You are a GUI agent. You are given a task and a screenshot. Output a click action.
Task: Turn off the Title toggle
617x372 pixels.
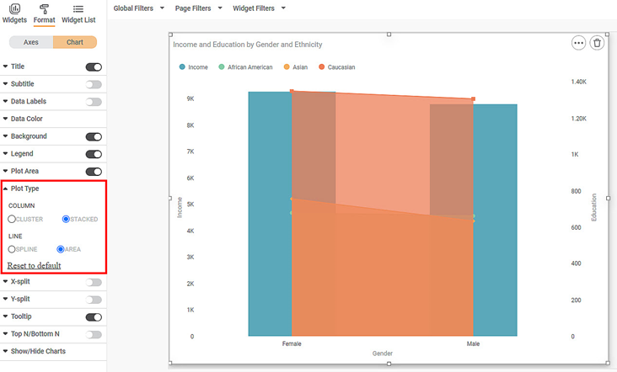94,67
